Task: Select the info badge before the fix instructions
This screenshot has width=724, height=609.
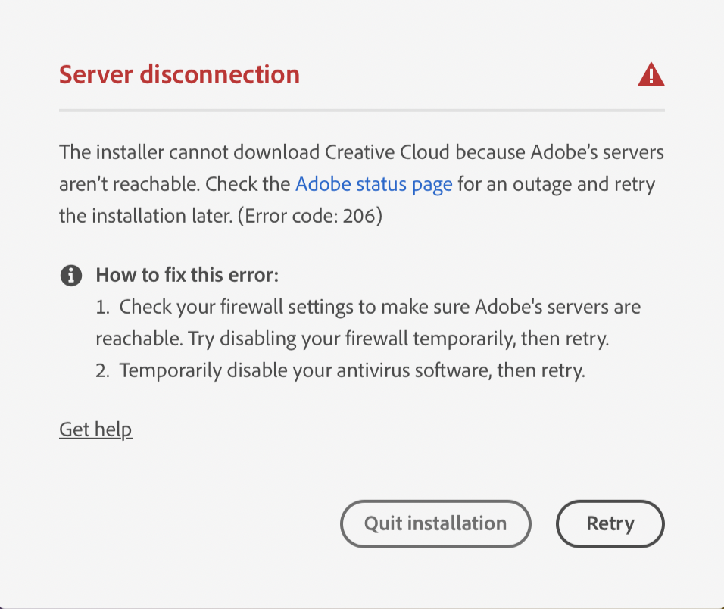Action: tap(70, 275)
